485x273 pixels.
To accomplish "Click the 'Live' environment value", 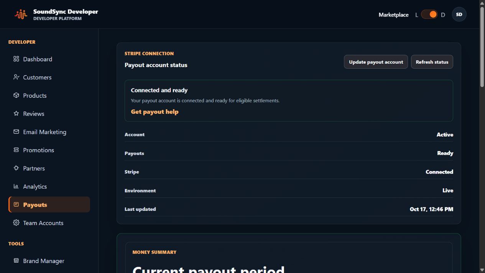I will click(448, 190).
